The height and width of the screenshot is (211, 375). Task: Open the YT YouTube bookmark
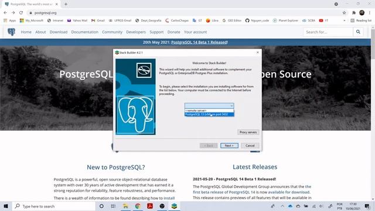tap(323, 21)
